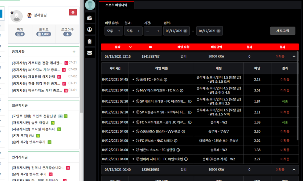303x181 pixels.
Task: Clear the 04/12/2021 end date
Action: [218, 31]
